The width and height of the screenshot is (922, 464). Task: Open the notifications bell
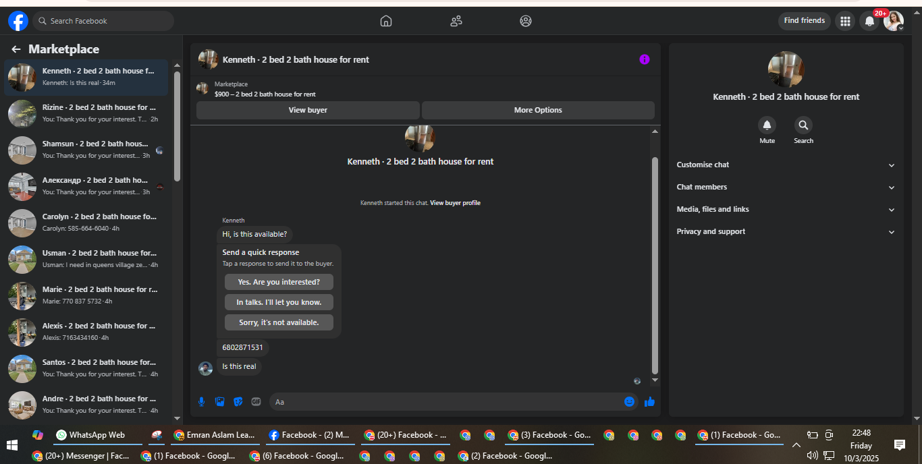pyautogui.click(x=869, y=21)
